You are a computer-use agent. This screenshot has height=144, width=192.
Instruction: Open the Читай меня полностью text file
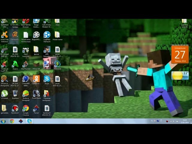point(26,37)
